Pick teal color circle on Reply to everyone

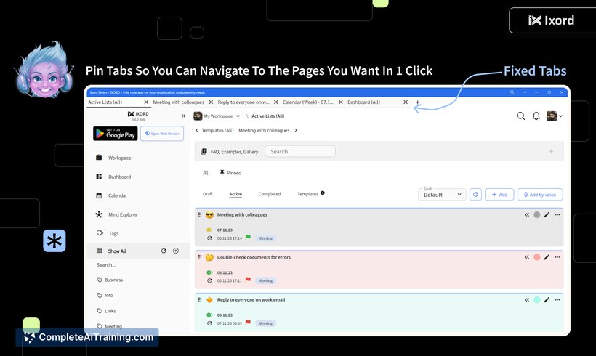coord(537,300)
